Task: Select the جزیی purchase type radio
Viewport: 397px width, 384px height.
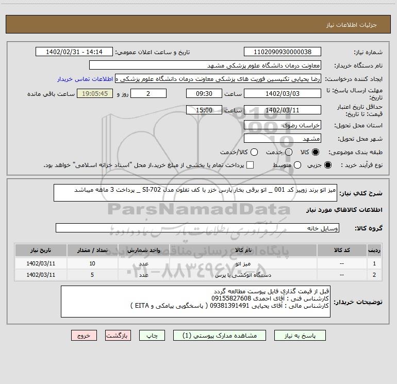Action: click(328, 165)
